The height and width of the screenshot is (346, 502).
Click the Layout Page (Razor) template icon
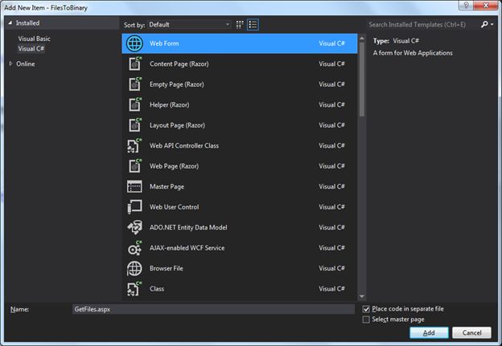pyautogui.click(x=134, y=125)
